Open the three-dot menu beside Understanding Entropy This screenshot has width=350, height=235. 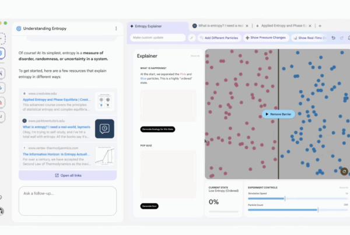click(116, 28)
